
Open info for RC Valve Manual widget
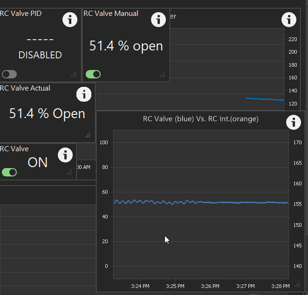click(158, 20)
